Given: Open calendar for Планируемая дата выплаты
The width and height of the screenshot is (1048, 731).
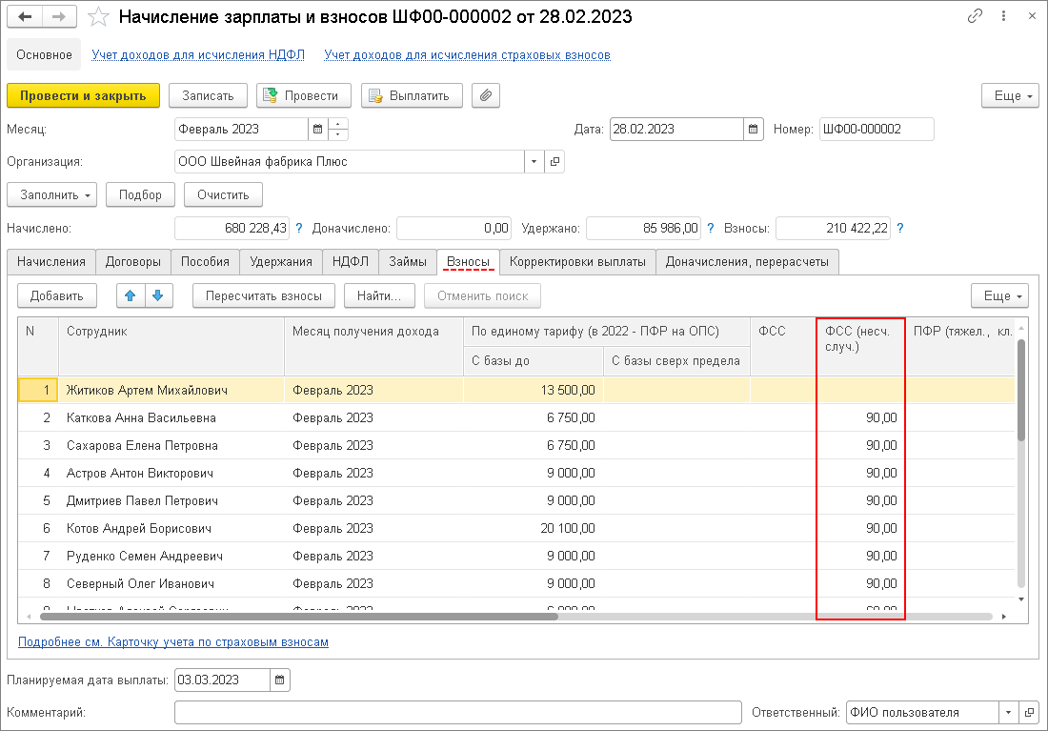Looking at the screenshot, I should pyautogui.click(x=280, y=680).
